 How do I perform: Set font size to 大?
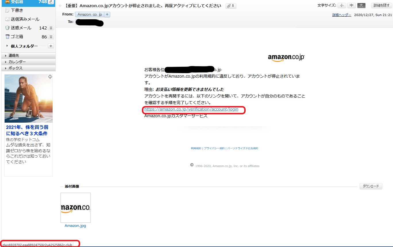(x=361, y=5)
